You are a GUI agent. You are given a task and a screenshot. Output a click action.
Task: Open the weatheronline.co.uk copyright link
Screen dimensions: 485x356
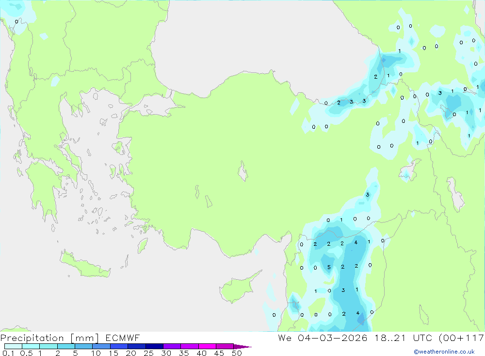pyautogui.click(x=444, y=352)
